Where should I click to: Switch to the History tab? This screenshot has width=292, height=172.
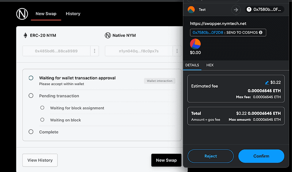coord(73,14)
